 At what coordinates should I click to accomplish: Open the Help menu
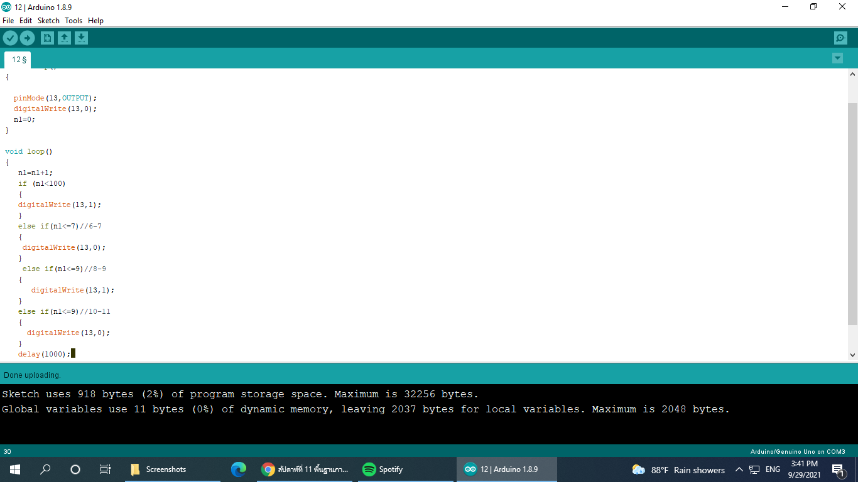pyautogui.click(x=95, y=21)
